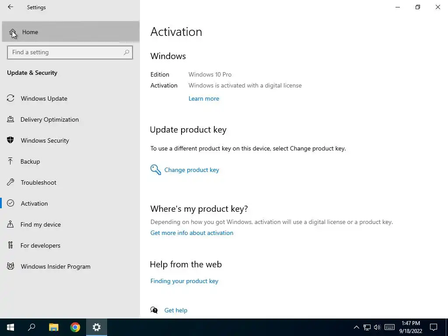Go to Delivery Optimization settings
Viewport: 448px width, 336px height.
pyautogui.click(x=70, y=119)
